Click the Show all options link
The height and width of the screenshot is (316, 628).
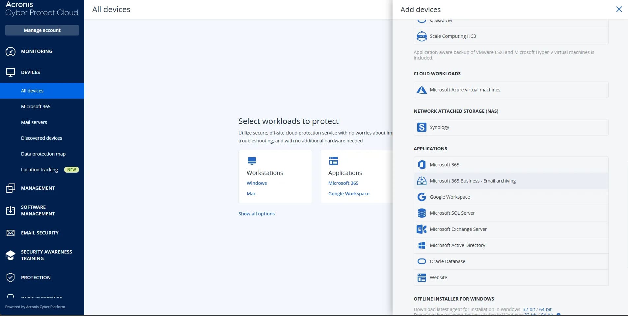(257, 213)
